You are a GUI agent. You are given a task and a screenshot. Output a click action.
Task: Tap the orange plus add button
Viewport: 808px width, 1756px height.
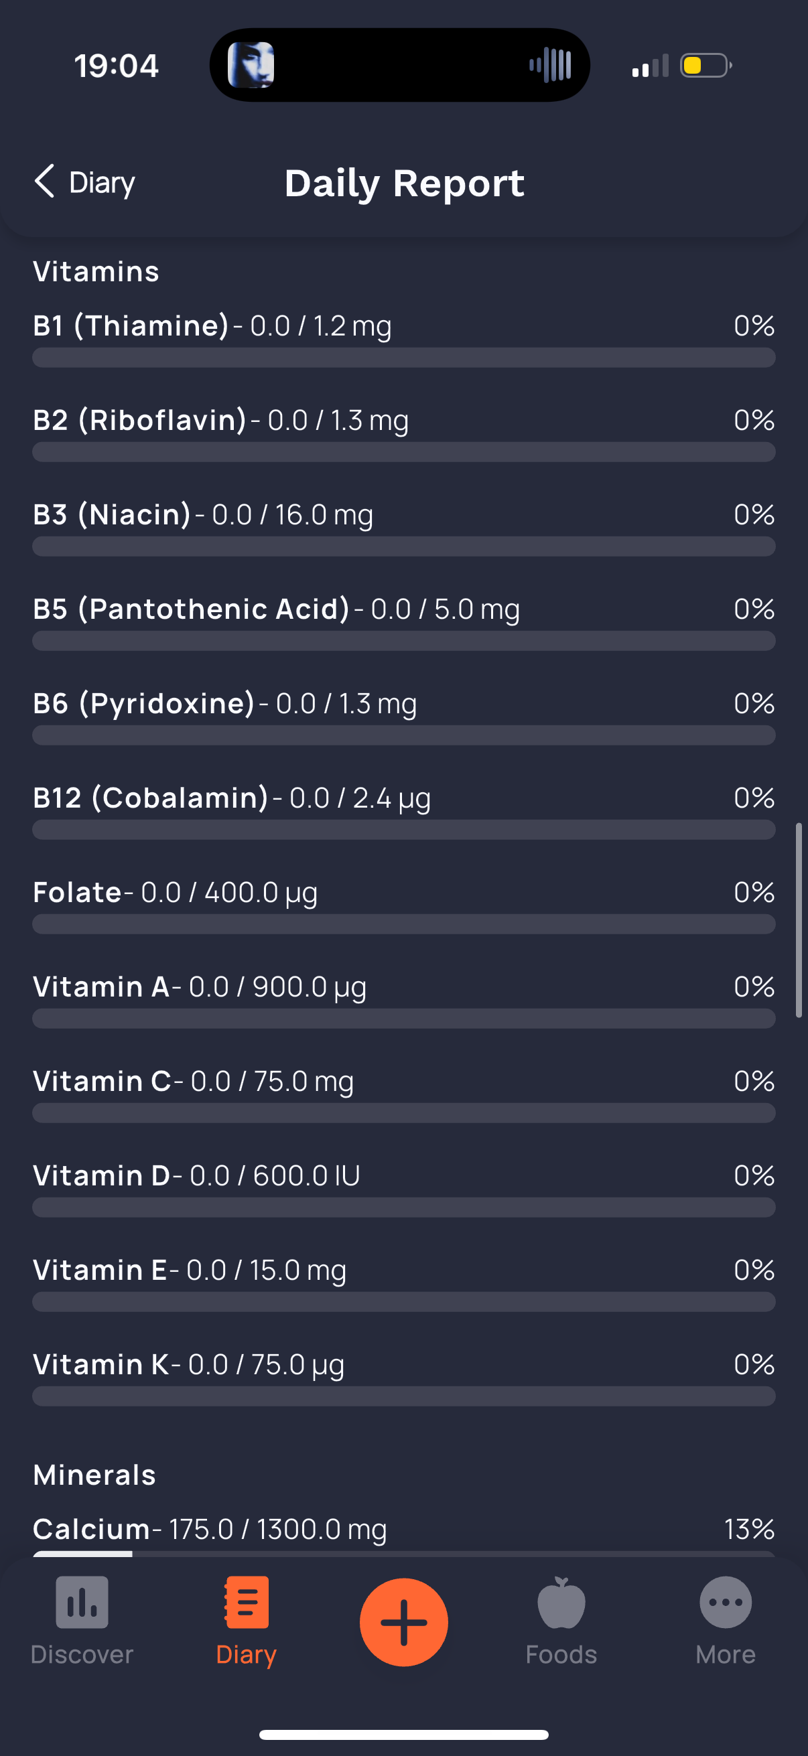click(403, 1621)
